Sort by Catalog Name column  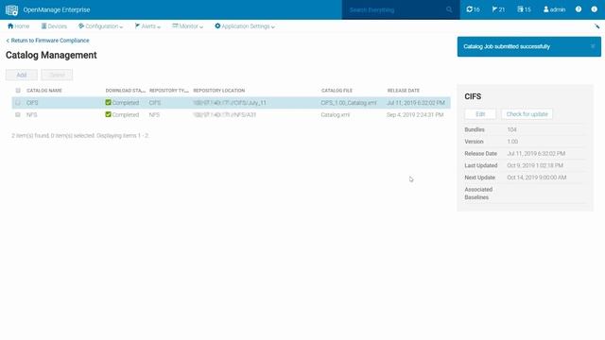click(44, 91)
